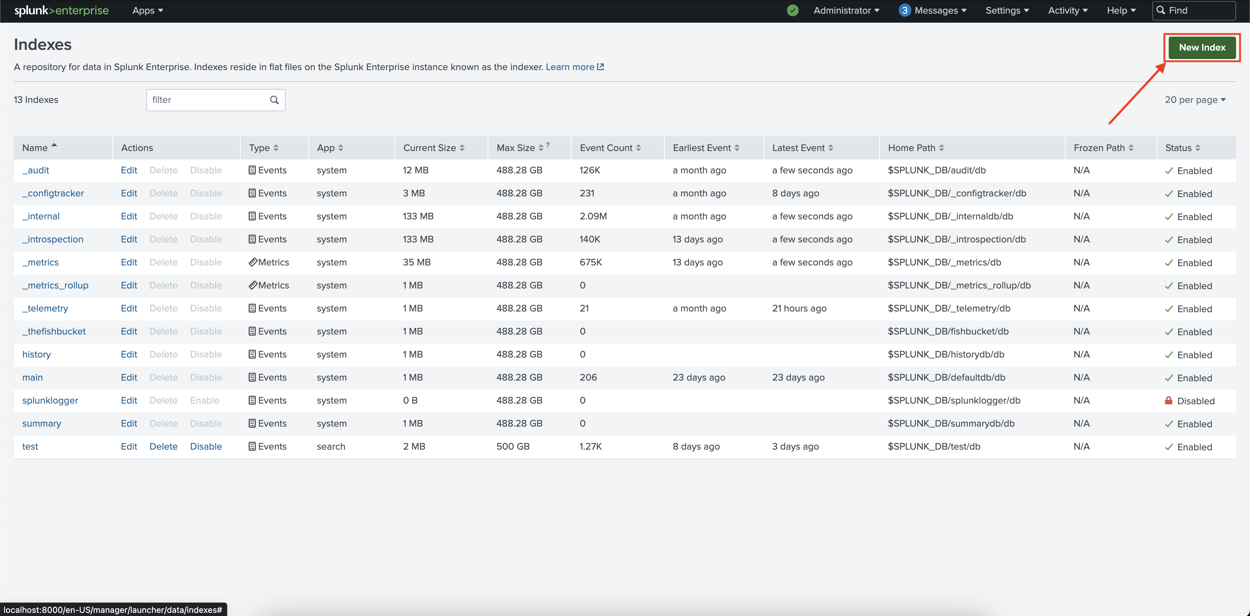The image size is (1250, 616).
Task: Click the Name column sort arrow
Action: (54, 145)
